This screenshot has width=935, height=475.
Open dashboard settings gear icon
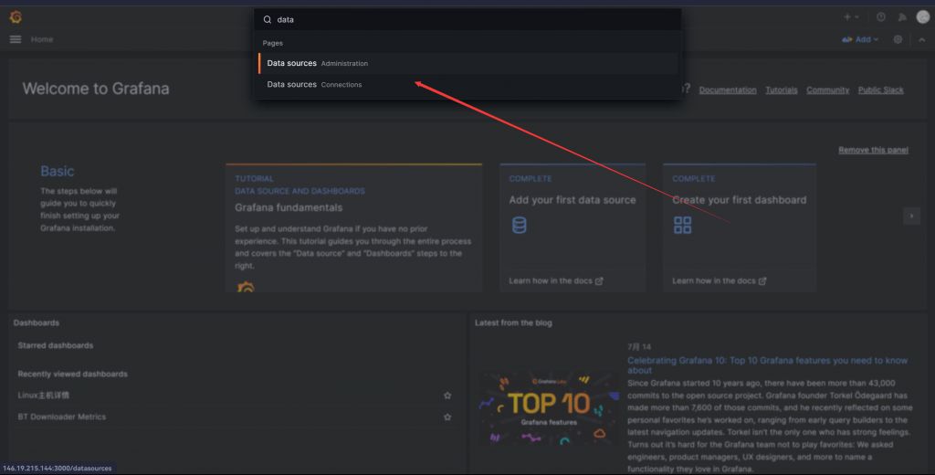pyautogui.click(x=898, y=39)
